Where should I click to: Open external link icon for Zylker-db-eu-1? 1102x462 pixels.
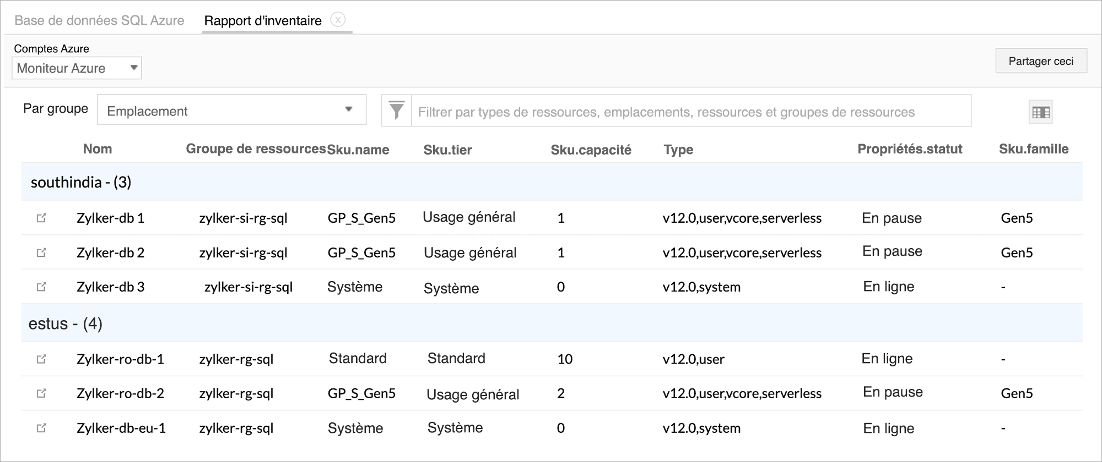(41, 428)
